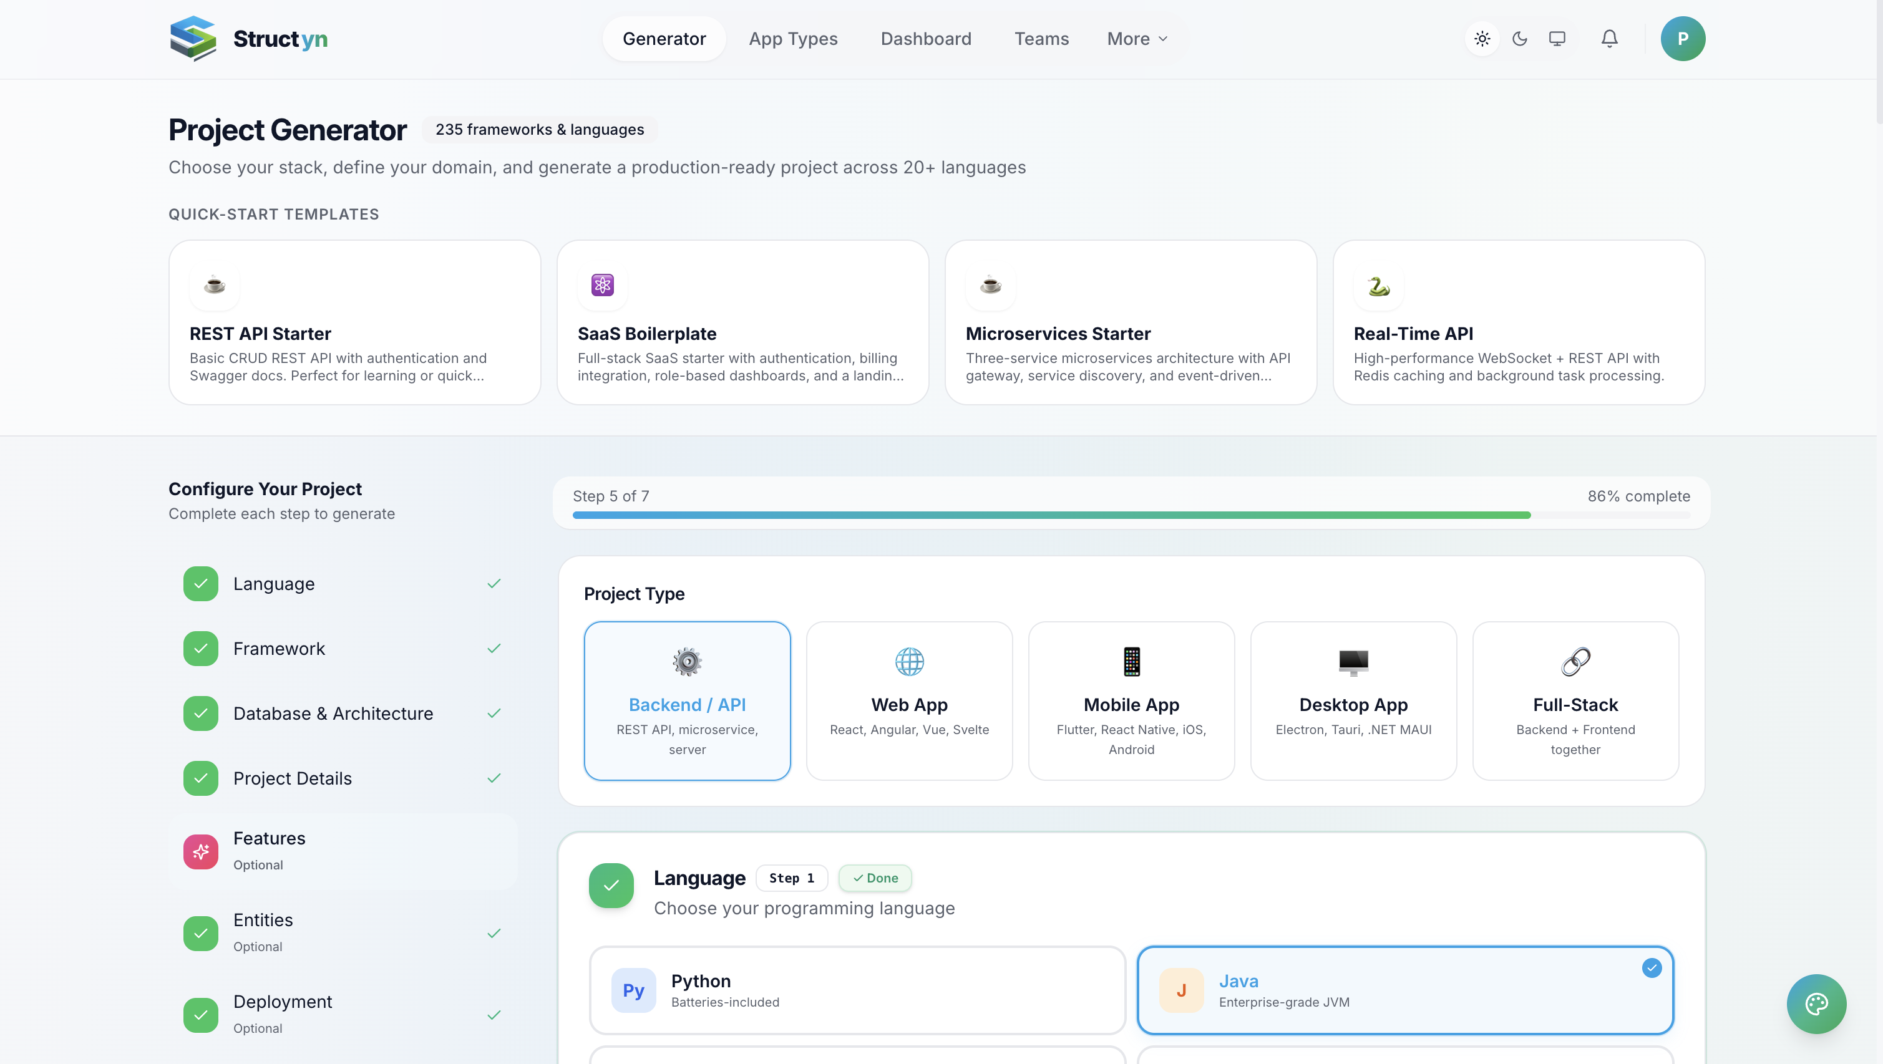This screenshot has height=1064, width=1883.
Task: Choose Full-Stack project type
Action: (1575, 701)
